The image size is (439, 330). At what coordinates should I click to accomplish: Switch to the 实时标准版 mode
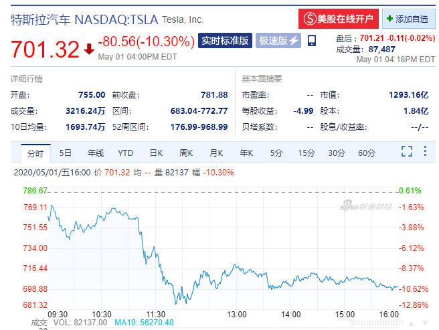coord(225,41)
